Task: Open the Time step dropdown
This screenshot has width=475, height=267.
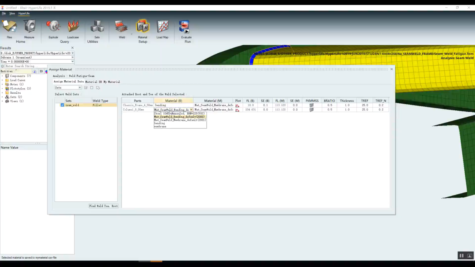Action: click(x=72, y=62)
